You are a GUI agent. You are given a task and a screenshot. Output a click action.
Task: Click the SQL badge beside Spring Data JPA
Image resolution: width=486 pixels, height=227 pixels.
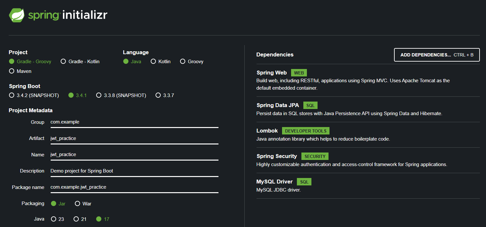click(x=310, y=105)
